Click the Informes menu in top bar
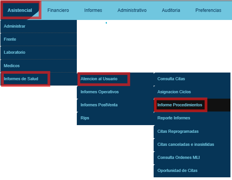 [93, 10]
